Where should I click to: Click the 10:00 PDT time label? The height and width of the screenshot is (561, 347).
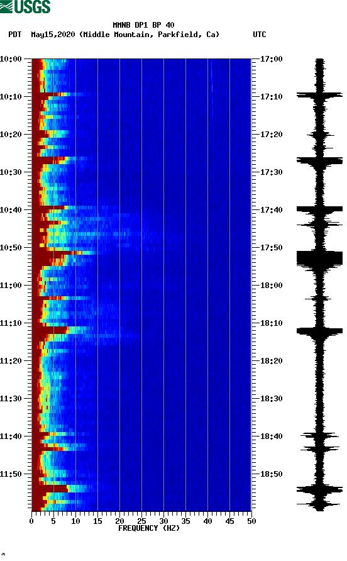[11, 59]
